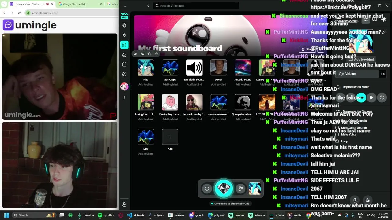
Task: Click Add keybind under Dexter
Action: pyautogui.click(x=218, y=85)
